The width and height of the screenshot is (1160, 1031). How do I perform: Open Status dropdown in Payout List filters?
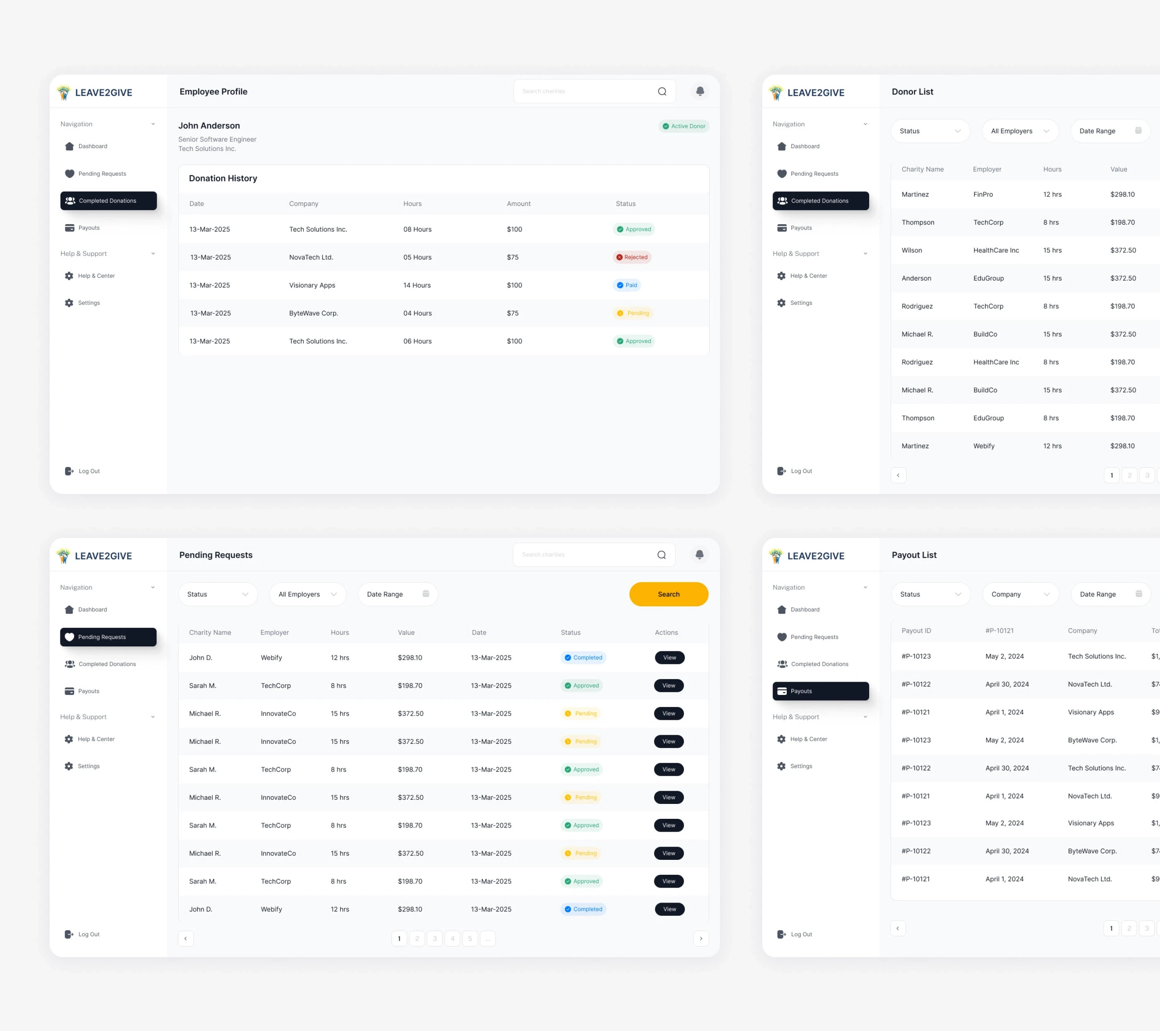point(931,594)
